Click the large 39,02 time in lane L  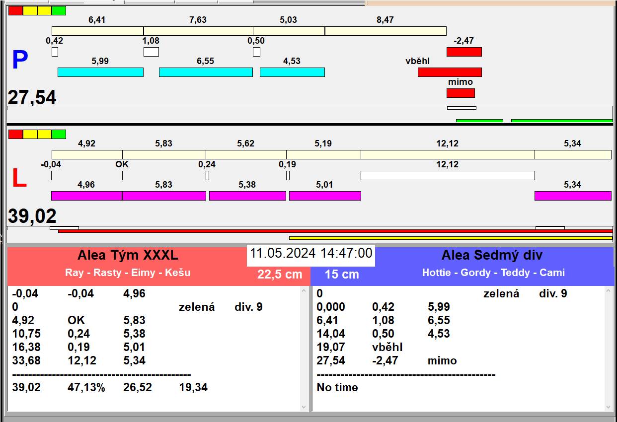pyautogui.click(x=32, y=216)
